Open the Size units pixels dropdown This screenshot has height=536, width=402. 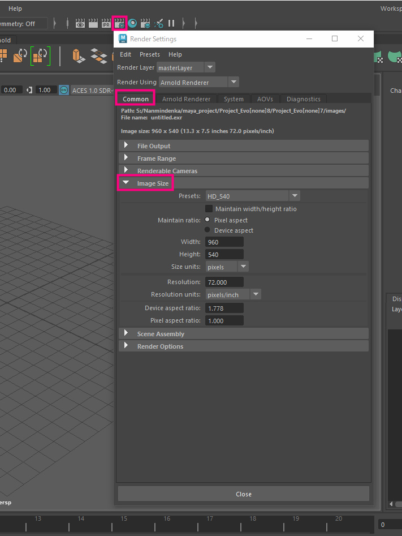pyautogui.click(x=227, y=267)
